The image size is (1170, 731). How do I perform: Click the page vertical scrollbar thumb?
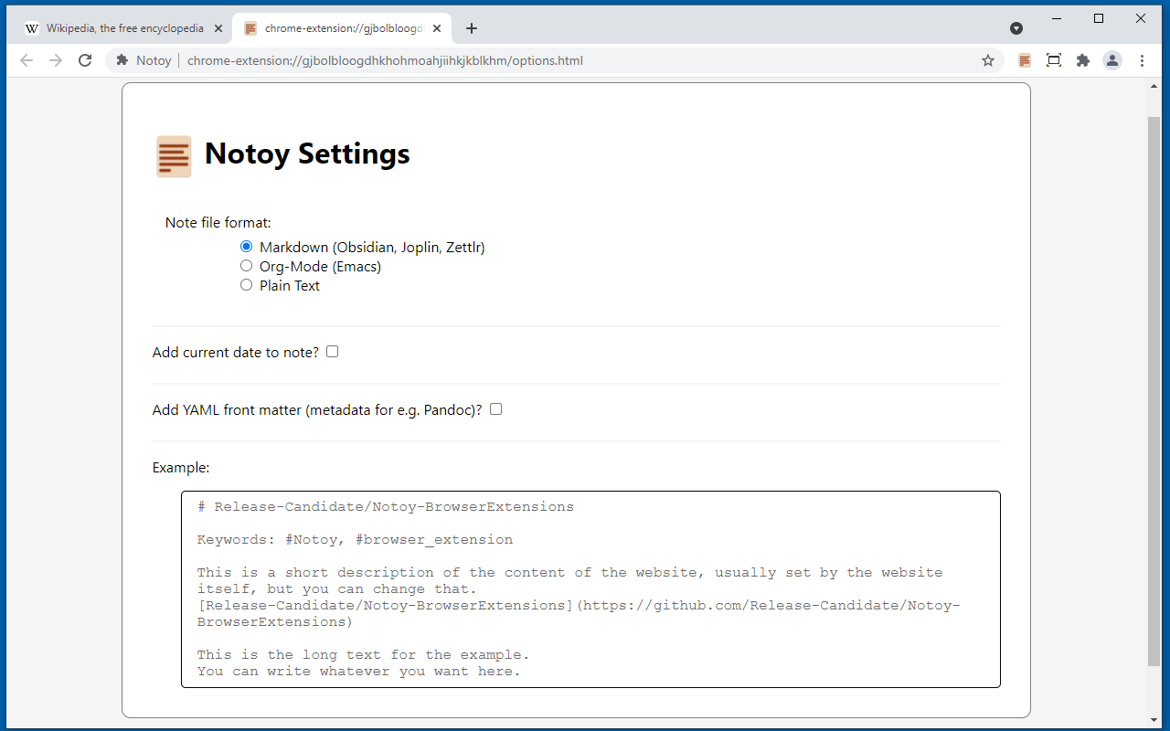click(1154, 391)
